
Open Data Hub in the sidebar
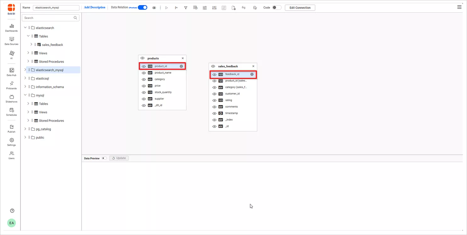(x=12, y=72)
